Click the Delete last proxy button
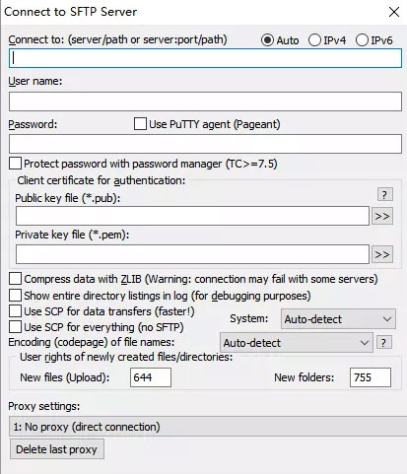The width and height of the screenshot is (407, 474). (x=56, y=449)
